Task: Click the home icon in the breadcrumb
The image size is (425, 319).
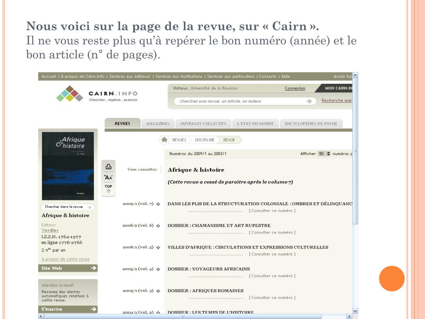Action: (164, 140)
